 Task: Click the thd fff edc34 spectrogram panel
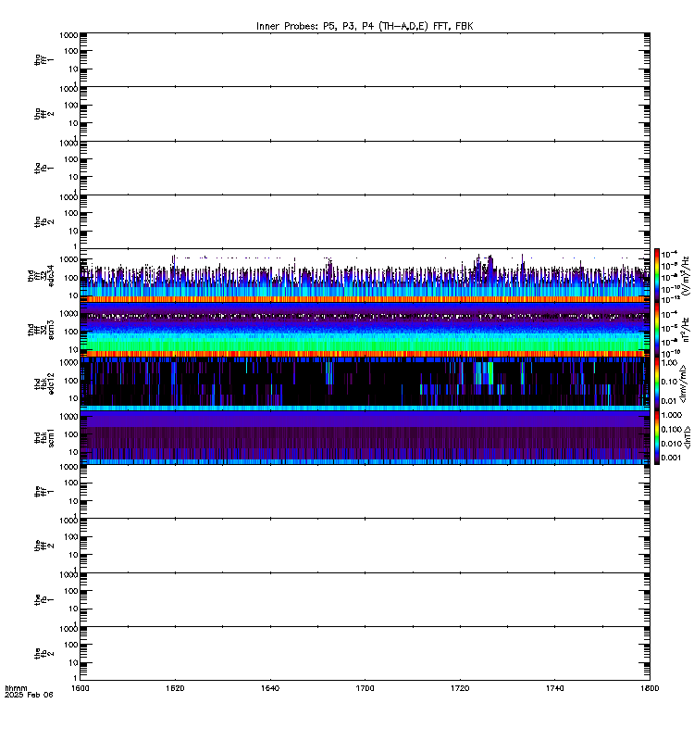pos(365,275)
